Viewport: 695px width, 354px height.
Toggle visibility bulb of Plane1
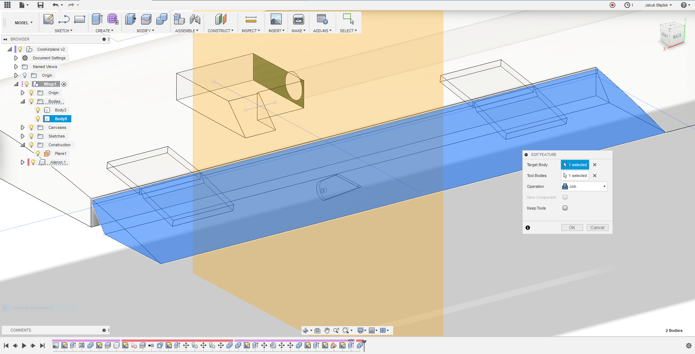pos(38,153)
